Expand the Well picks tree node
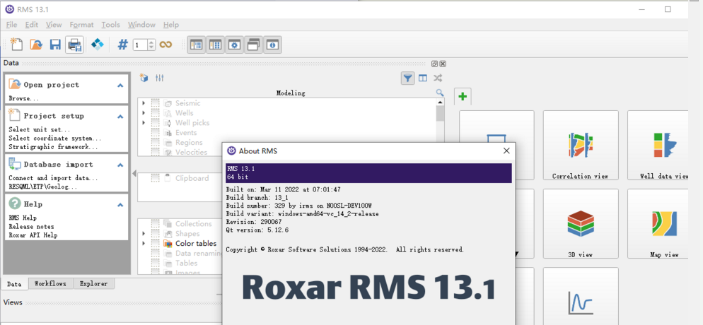Screen dimensions: 703x325 (x=144, y=123)
